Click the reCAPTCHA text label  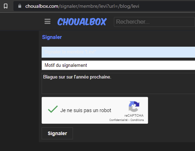tap(134, 116)
